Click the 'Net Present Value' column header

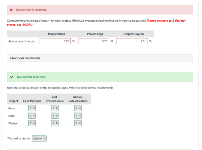[55, 99]
